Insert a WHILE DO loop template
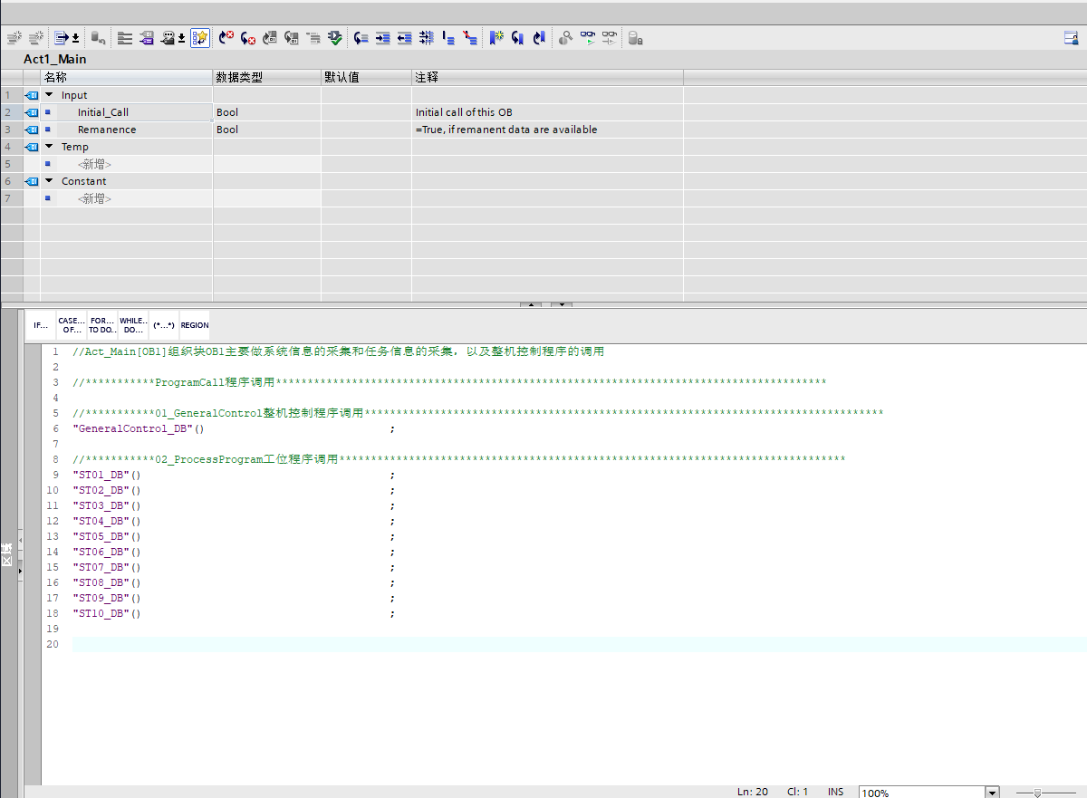This screenshot has height=798, width=1087. 133,325
